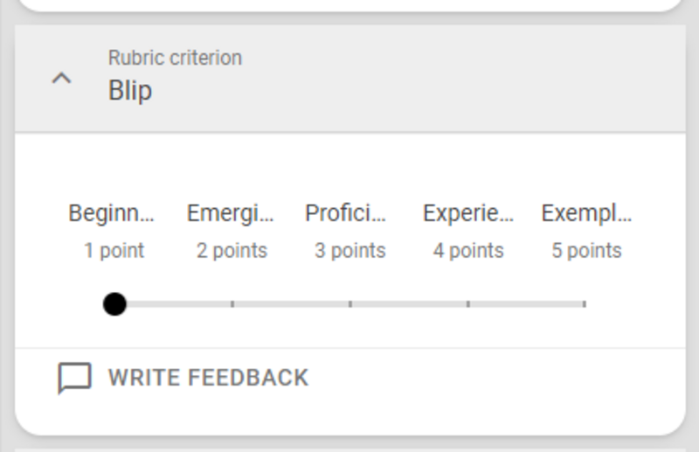Click the "5 points" text
This screenshot has height=452, width=699.
[586, 251]
